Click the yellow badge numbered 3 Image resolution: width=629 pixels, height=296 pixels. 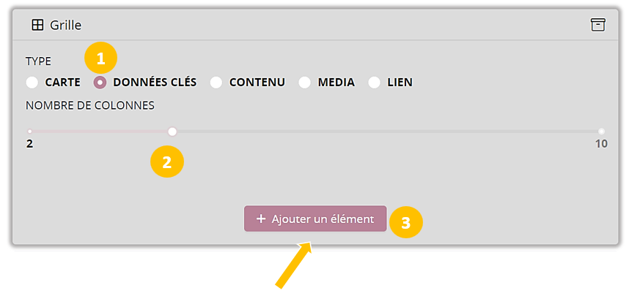(x=405, y=222)
